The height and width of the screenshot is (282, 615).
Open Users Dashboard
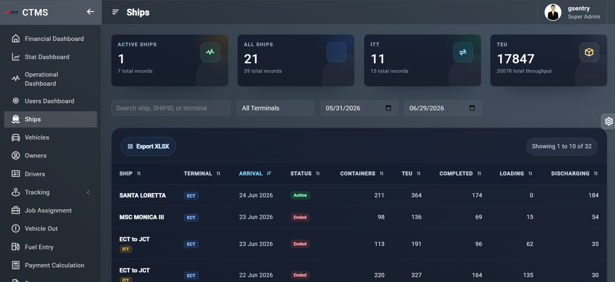(x=51, y=101)
